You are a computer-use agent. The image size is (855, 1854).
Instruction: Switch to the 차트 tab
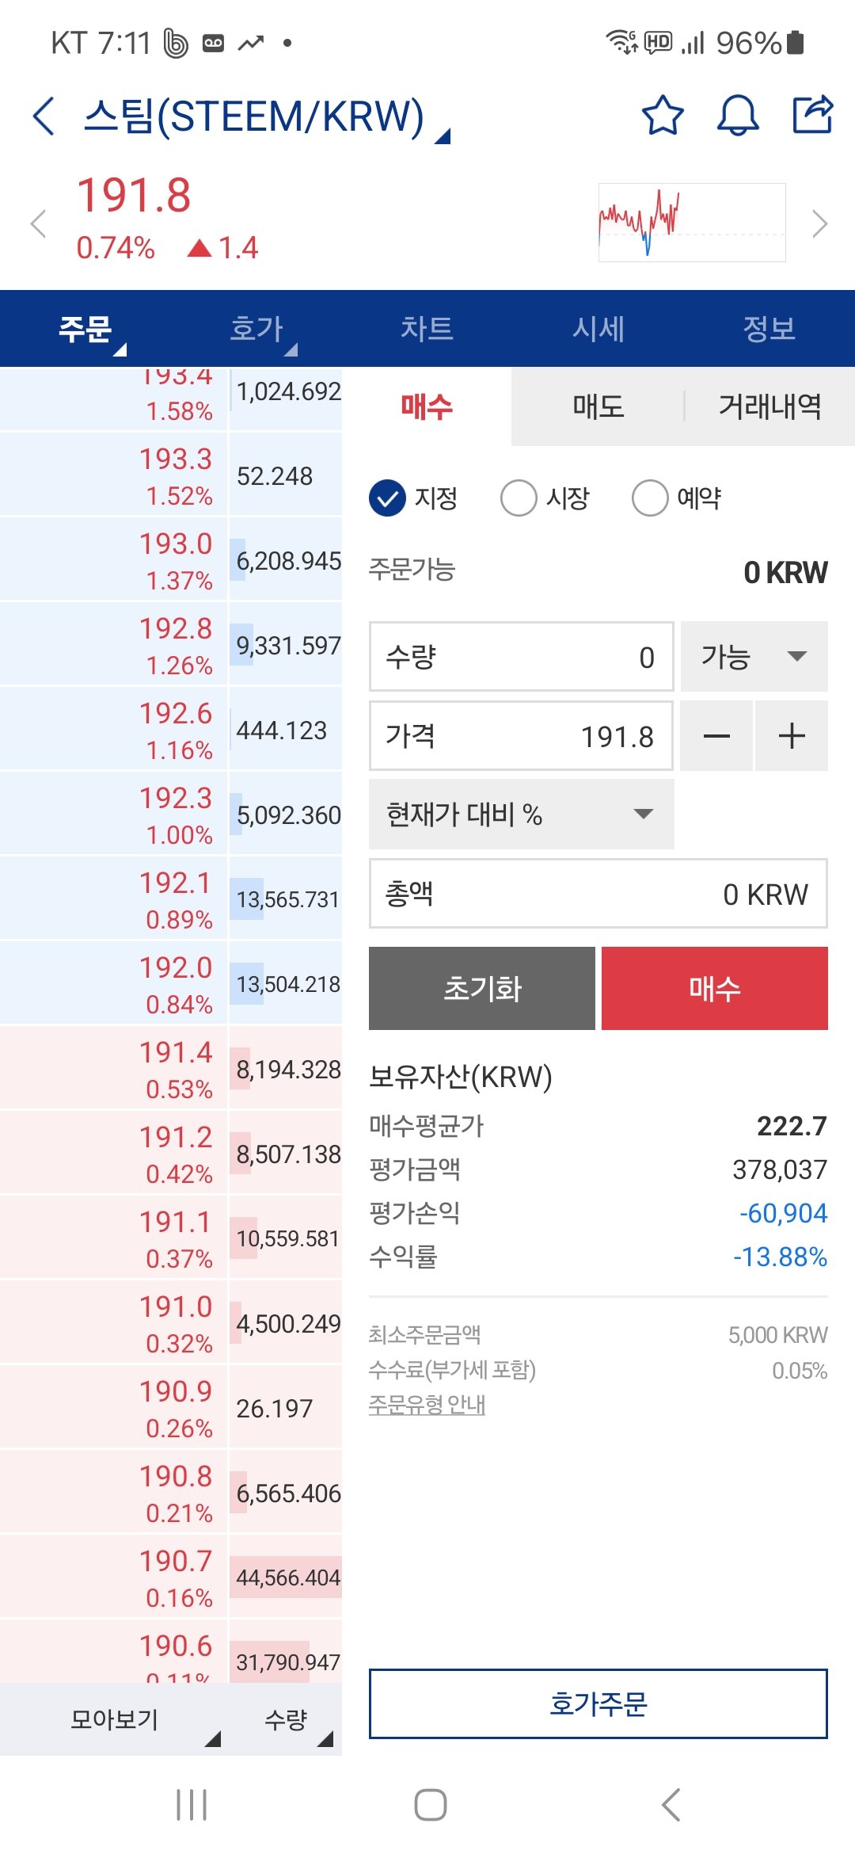pos(427,328)
